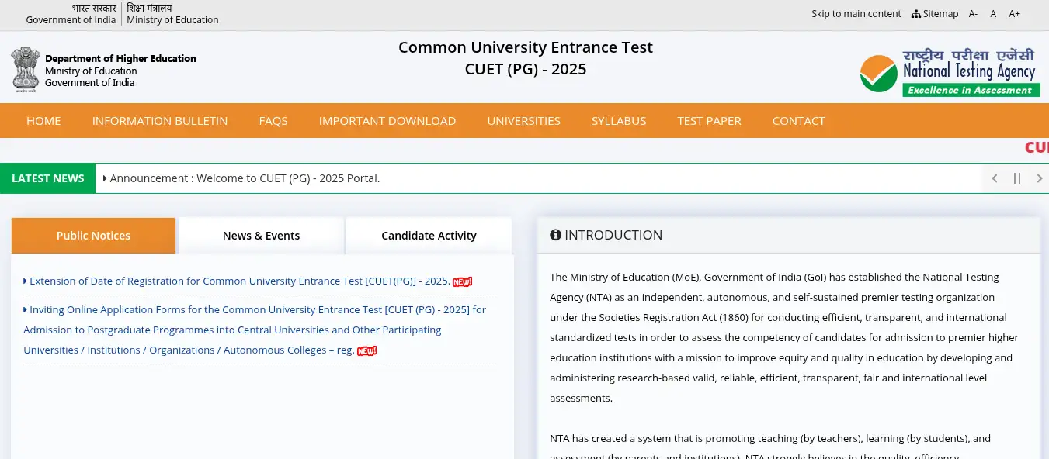Click the LATEST NEWS green label
Image resolution: width=1049 pixels, height=459 pixels.
click(48, 178)
